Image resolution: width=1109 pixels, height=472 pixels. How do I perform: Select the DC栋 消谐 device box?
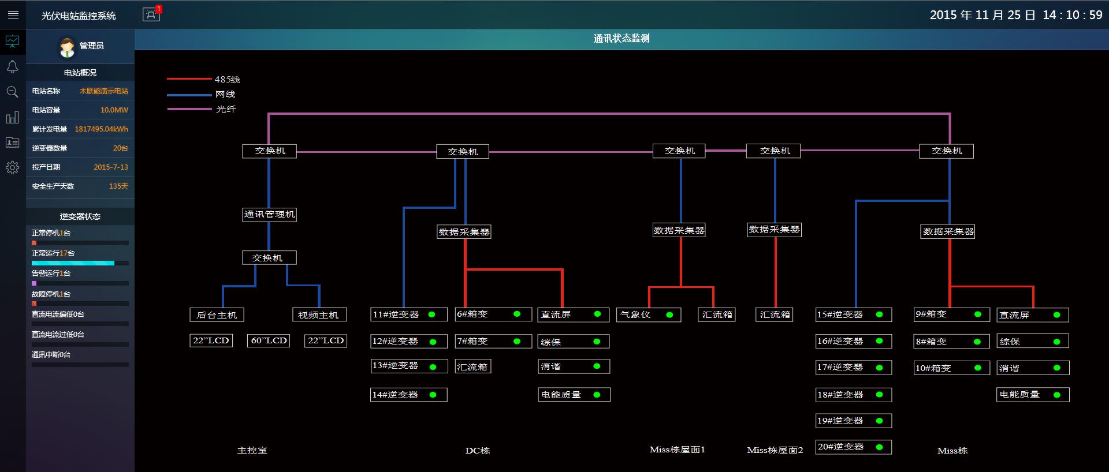574,366
